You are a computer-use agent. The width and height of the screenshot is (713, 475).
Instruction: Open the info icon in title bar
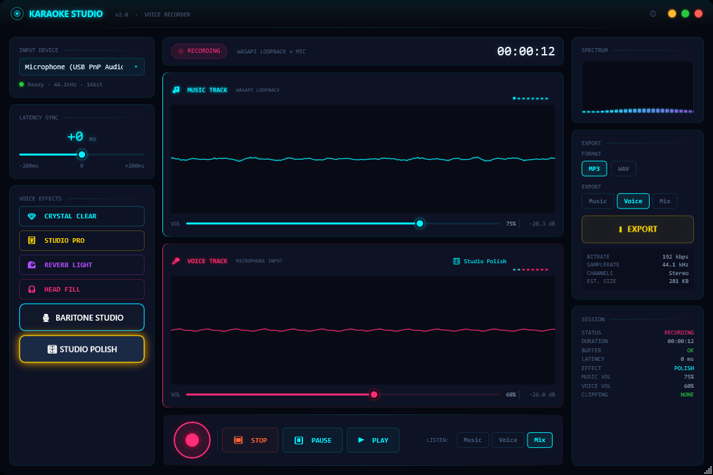[x=652, y=14]
